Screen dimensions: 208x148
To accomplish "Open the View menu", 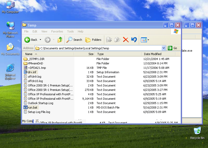I will tap(44, 31).
